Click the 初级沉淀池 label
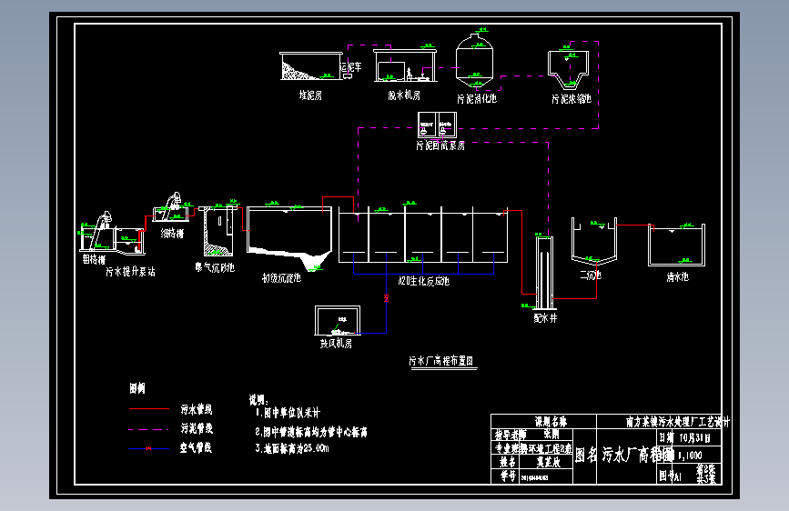The image size is (789, 511). click(x=281, y=277)
